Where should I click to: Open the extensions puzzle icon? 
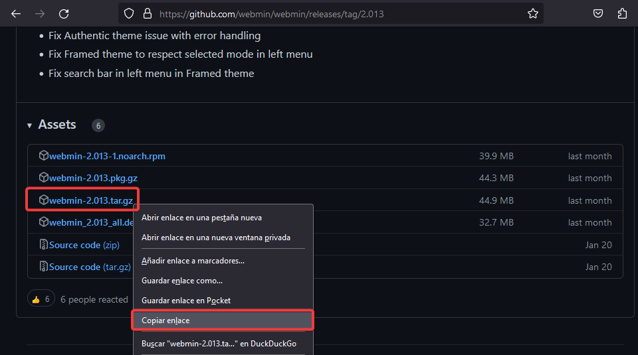(x=622, y=13)
